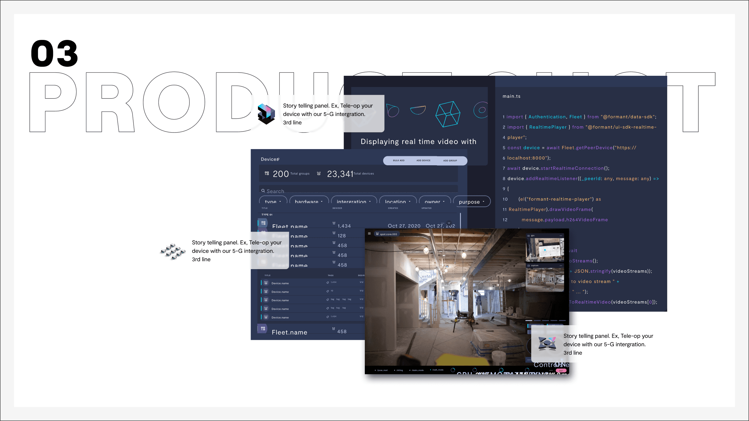The height and width of the screenshot is (421, 749).
Task: Open three-dots menu on gps widget
Action: (x=561, y=236)
